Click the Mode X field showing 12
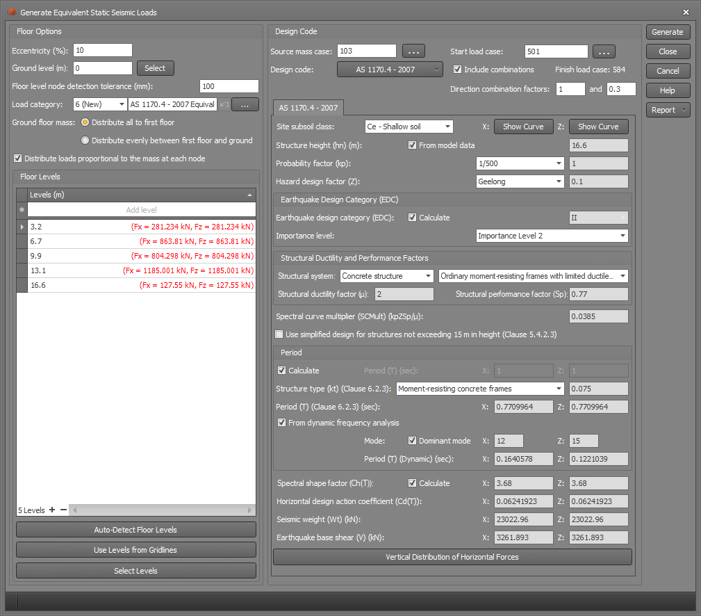 pos(509,441)
